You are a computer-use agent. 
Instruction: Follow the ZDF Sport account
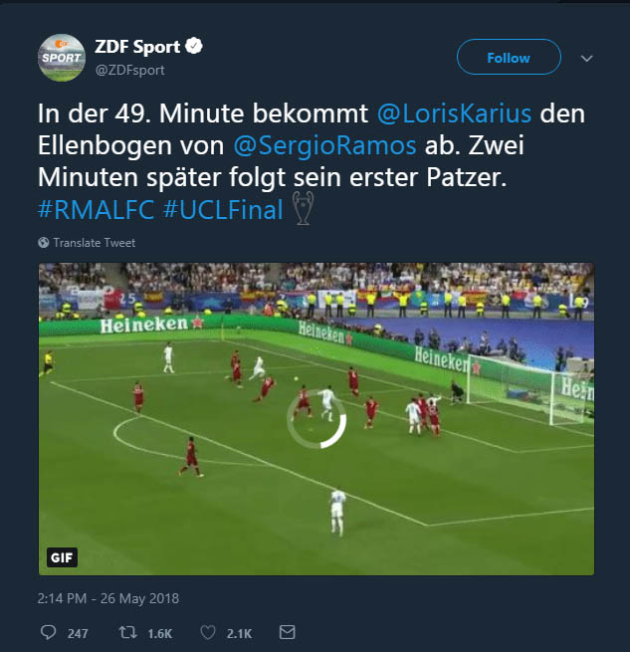point(509,57)
